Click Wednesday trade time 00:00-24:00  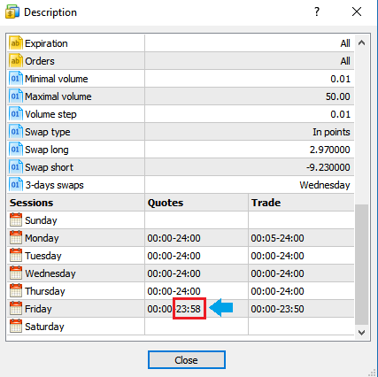[x=277, y=273]
